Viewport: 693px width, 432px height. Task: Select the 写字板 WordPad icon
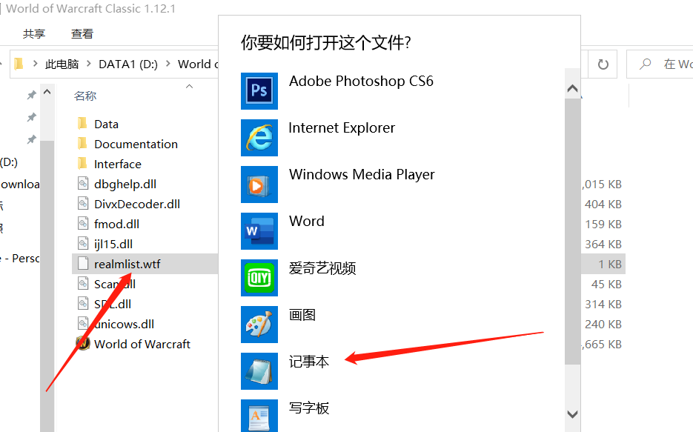click(x=259, y=416)
